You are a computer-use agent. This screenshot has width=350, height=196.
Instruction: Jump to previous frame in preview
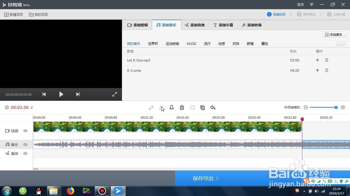point(44,94)
